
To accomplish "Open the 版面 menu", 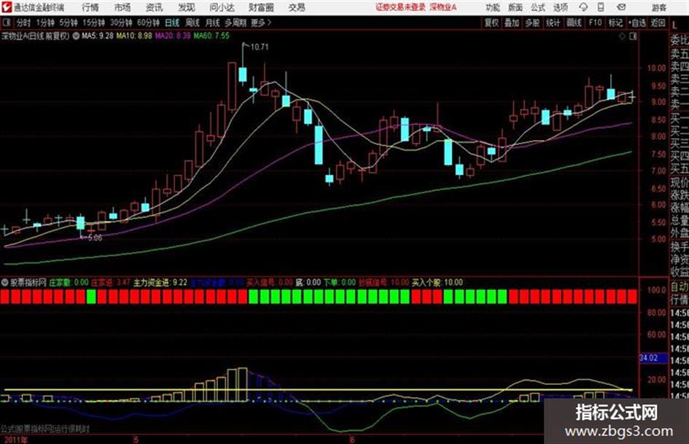I will pyautogui.click(x=515, y=7).
